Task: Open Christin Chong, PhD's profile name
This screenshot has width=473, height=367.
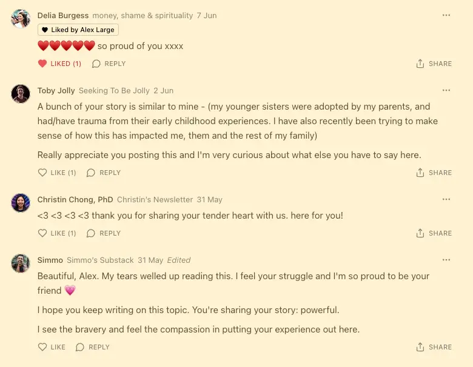Action: click(75, 199)
